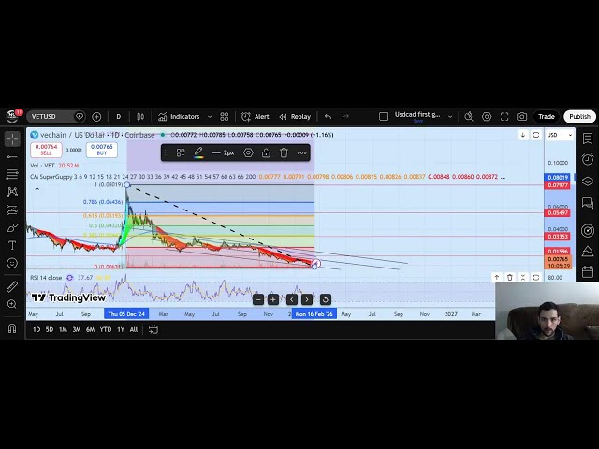Collapse the indicator legend chevron
The image size is (599, 449).
(x=37, y=189)
